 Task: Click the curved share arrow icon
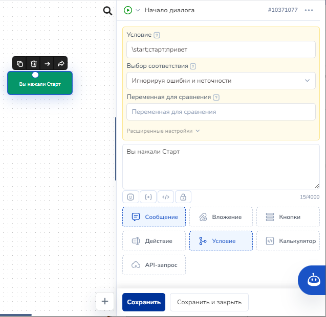60,64
